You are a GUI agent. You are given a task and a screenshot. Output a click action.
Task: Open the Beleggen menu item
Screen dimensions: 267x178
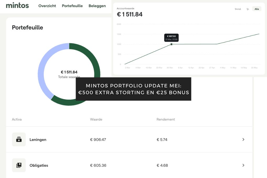(x=97, y=6)
